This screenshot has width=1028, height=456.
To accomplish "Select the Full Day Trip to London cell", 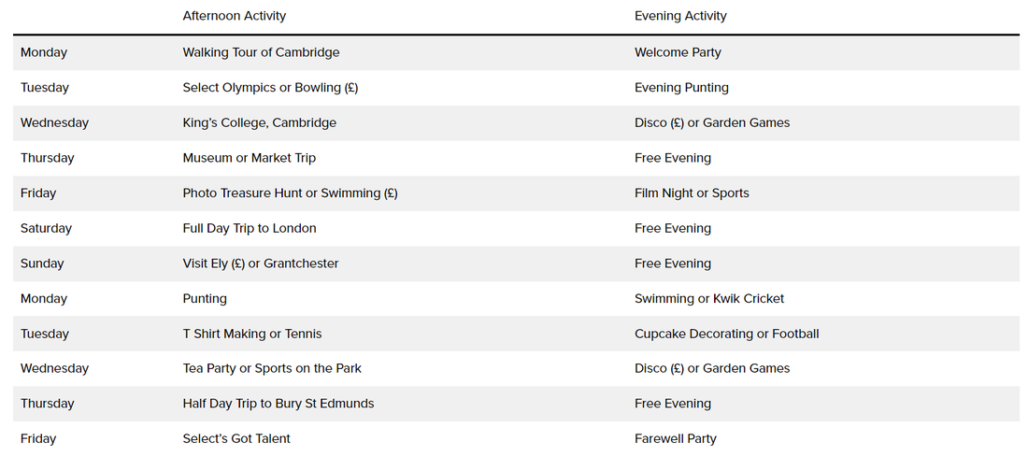I will (x=249, y=228).
